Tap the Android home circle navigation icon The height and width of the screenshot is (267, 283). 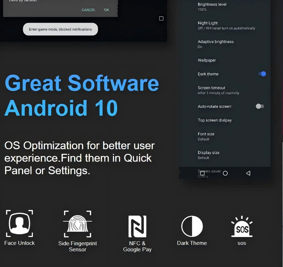(x=225, y=173)
